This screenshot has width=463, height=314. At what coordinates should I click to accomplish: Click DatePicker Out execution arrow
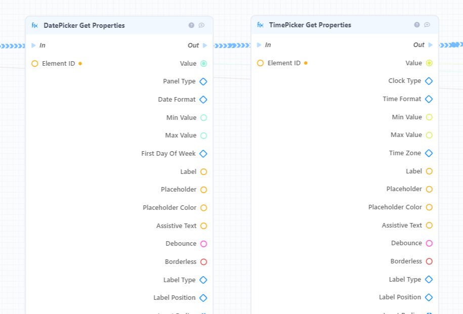pyautogui.click(x=205, y=46)
